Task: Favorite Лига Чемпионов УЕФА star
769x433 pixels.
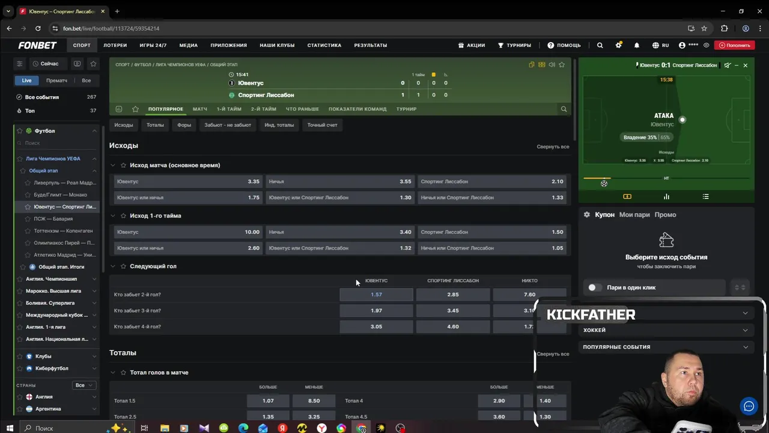Action: point(20,159)
